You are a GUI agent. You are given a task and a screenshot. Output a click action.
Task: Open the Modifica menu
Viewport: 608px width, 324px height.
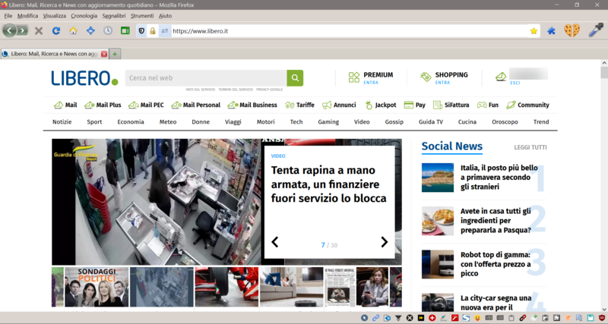27,16
